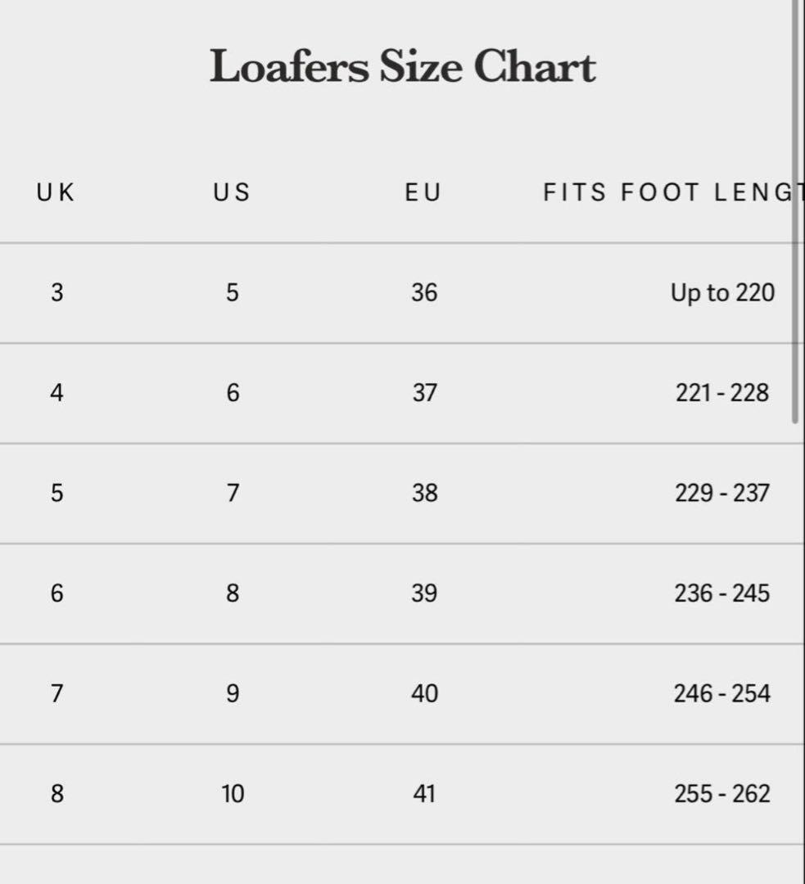
Task: Click the '221 - 228' foot length cell
Action: (722, 393)
